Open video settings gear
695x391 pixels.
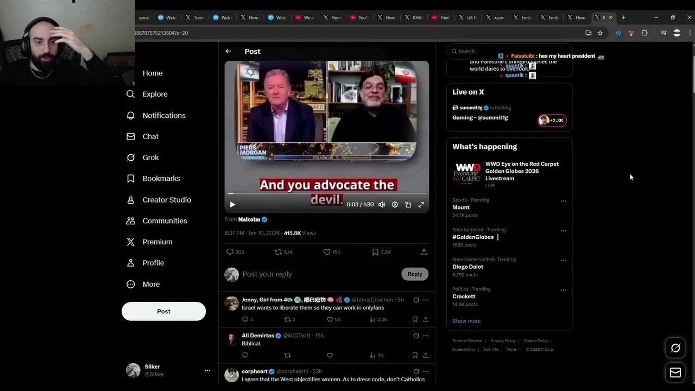(x=395, y=205)
